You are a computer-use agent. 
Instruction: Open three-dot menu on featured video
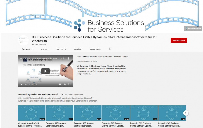point(69,59)
